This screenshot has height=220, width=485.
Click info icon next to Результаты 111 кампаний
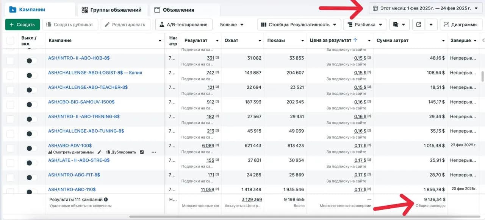106,199
